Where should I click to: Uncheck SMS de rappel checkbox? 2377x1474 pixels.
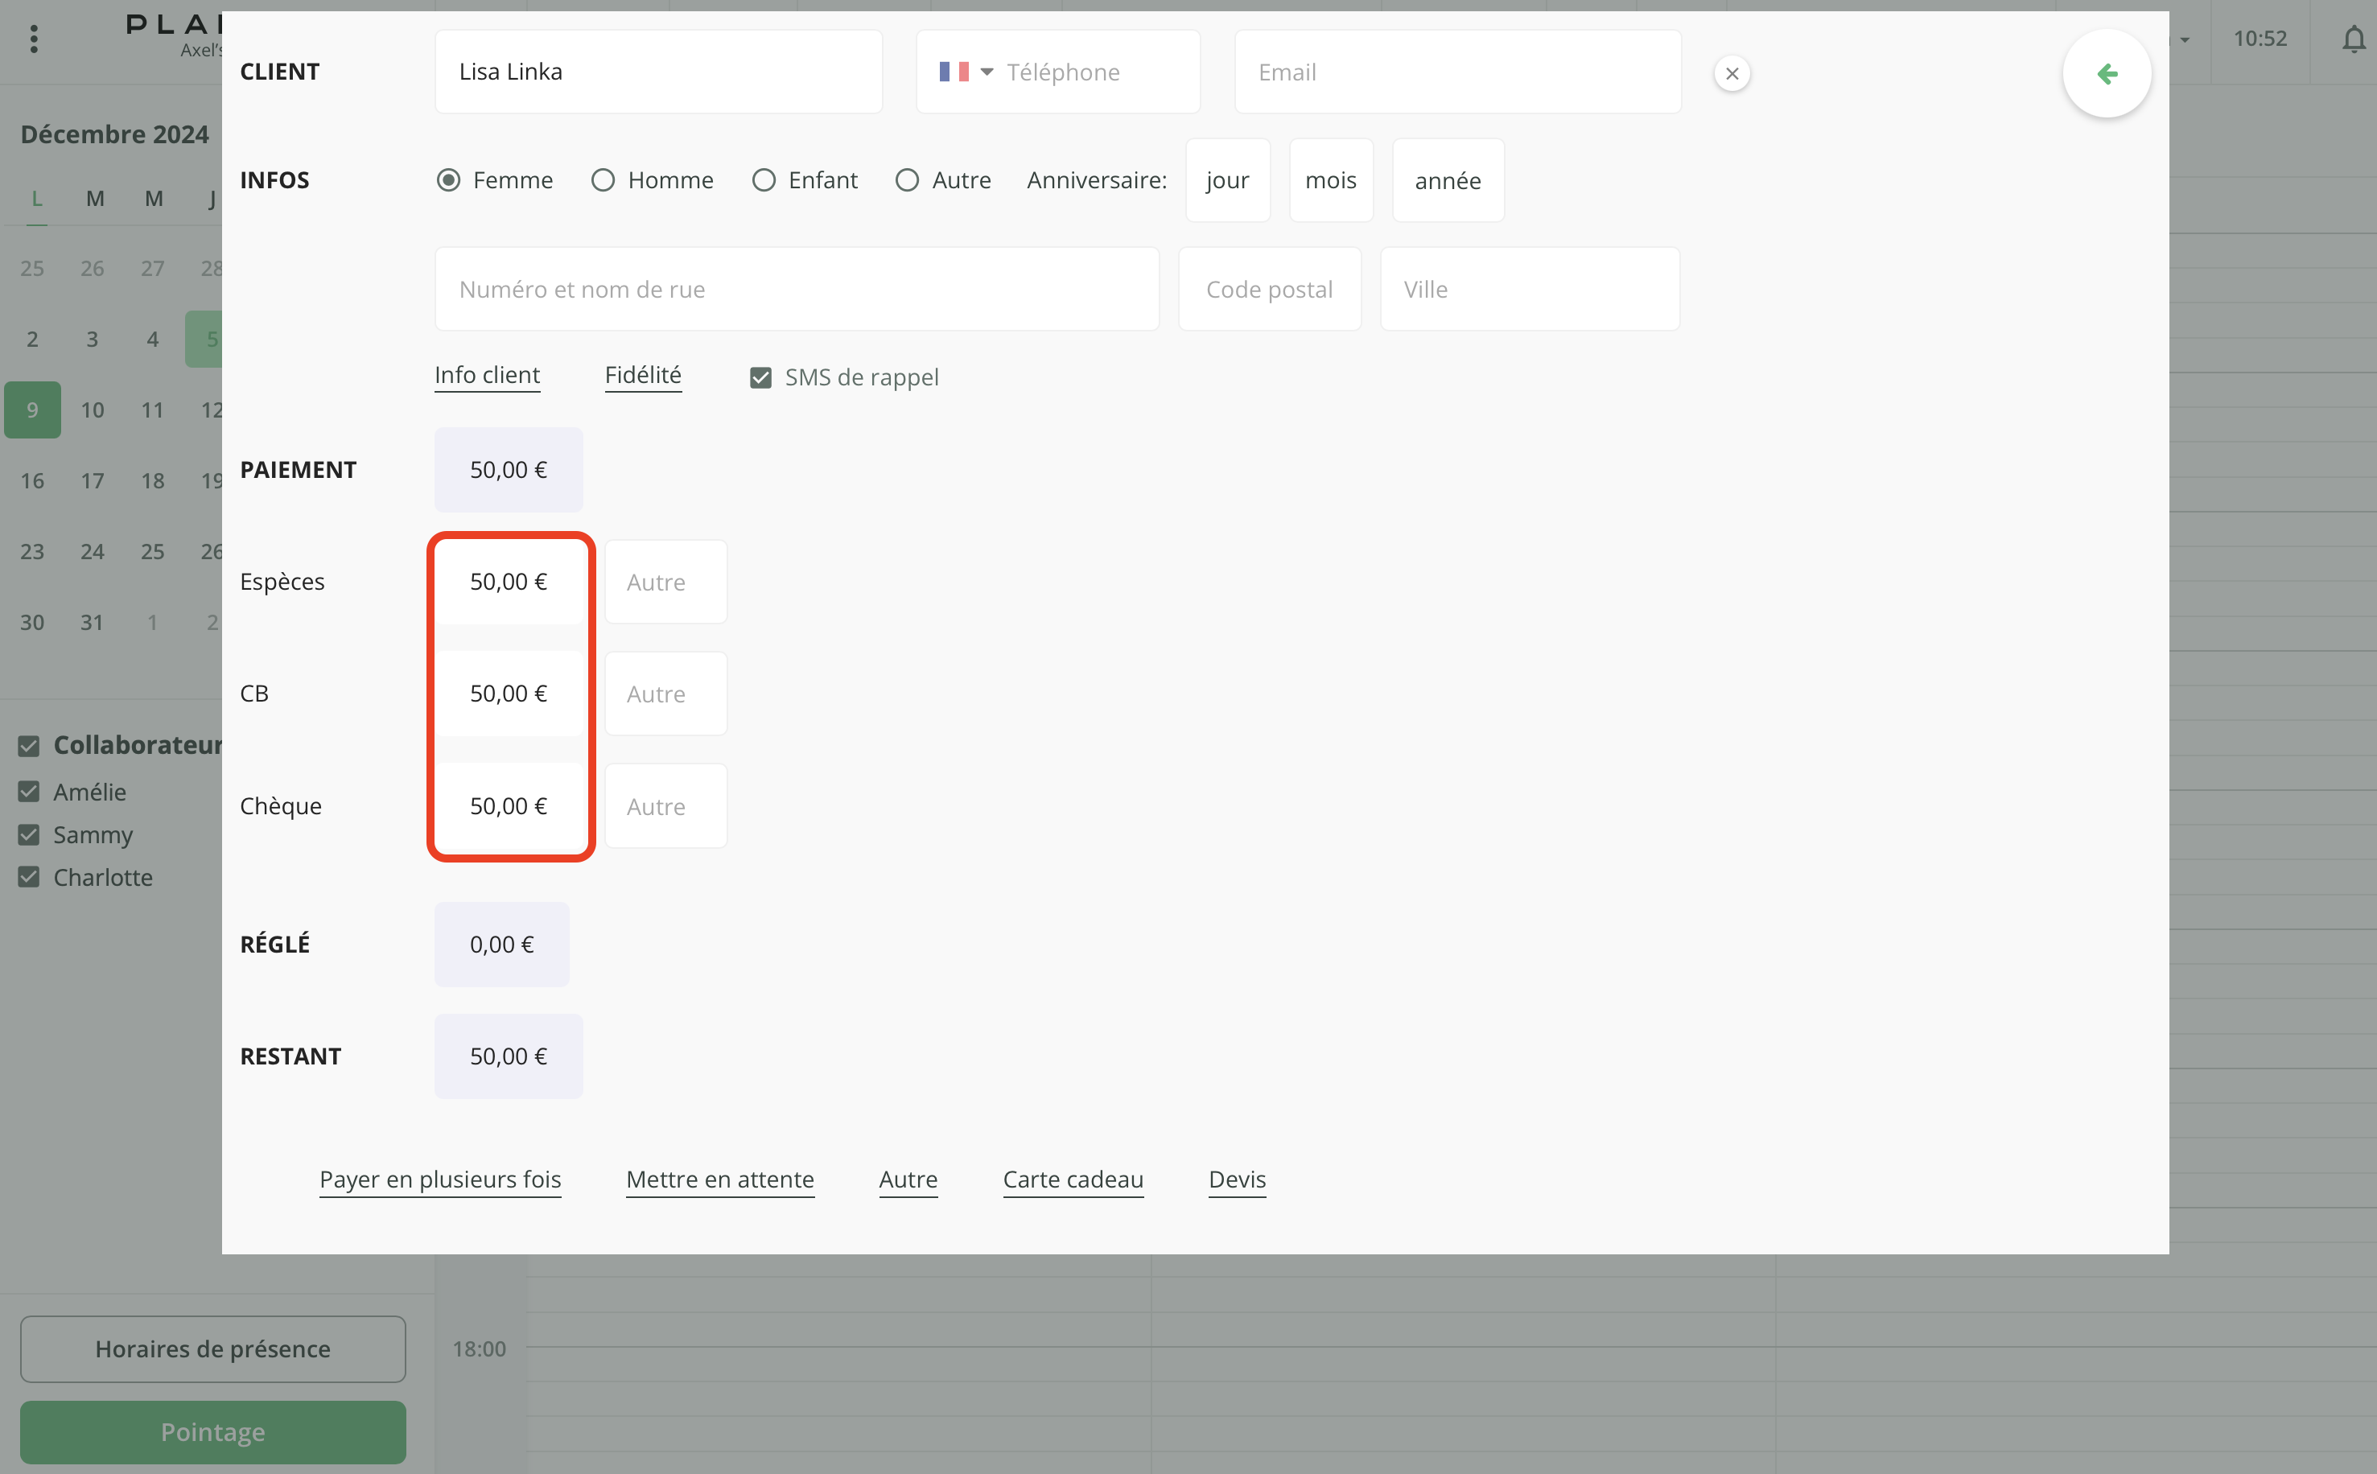[760, 377]
